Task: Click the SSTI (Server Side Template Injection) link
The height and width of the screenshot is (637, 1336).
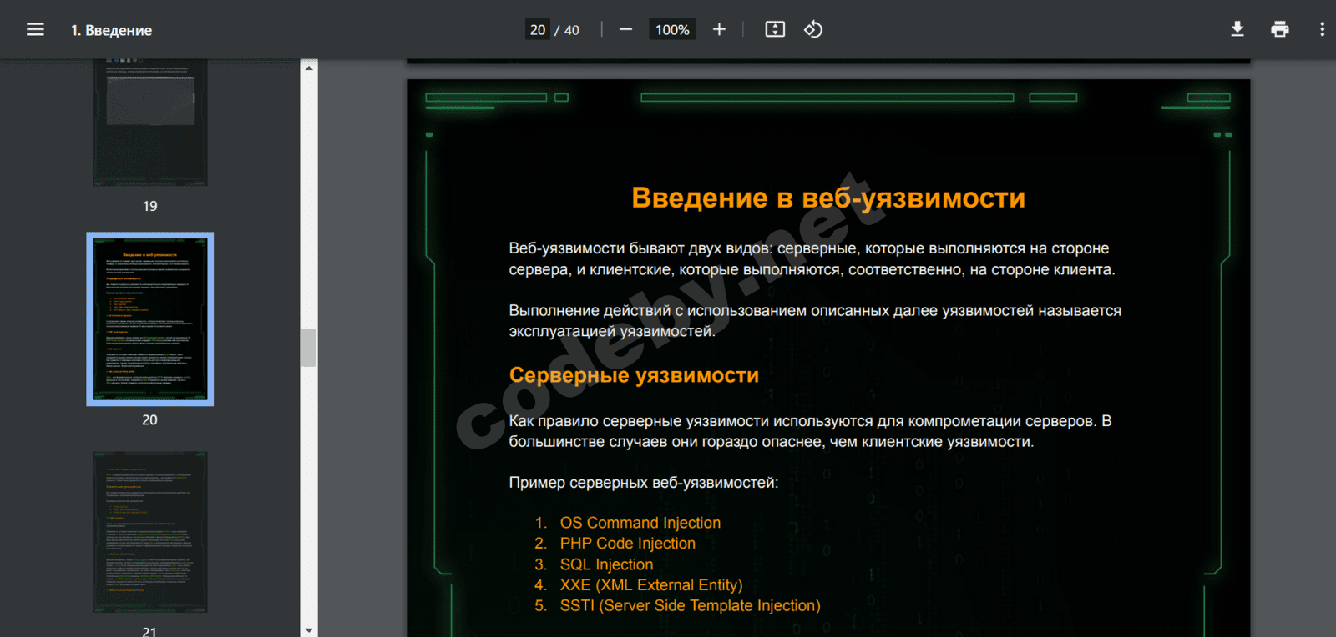Action: tap(690, 606)
